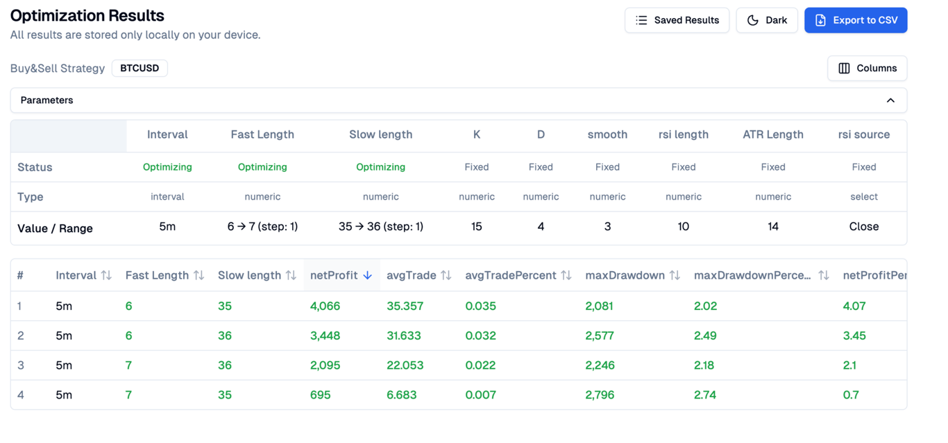948x443 pixels.
Task: Click the maxDrawdownPercent sort arrows icon
Action: coord(824,275)
